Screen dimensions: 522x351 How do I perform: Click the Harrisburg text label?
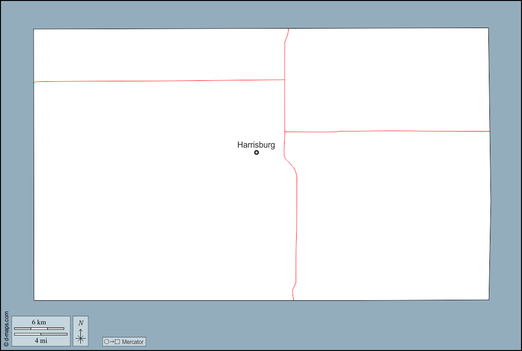[x=256, y=145]
